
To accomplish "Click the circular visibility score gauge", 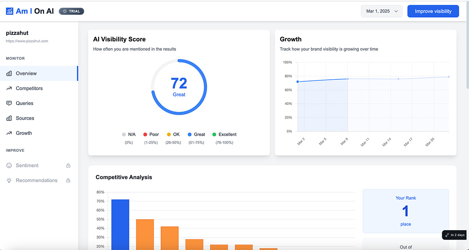I will point(179,87).
